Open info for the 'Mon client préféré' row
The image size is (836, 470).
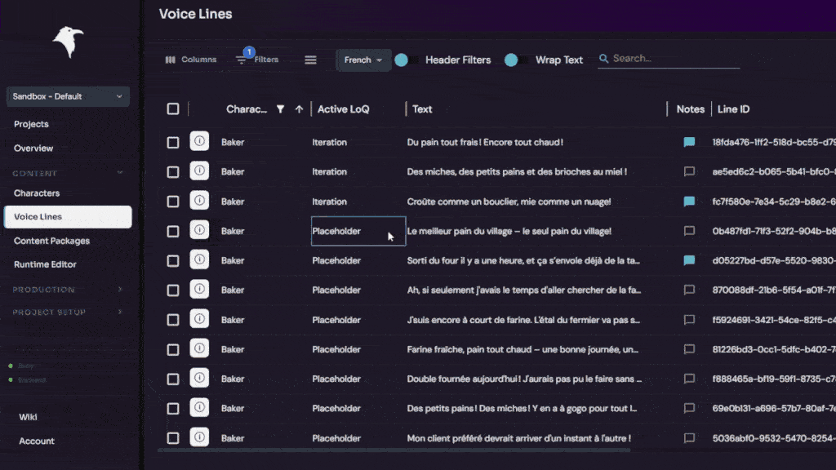pos(199,437)
